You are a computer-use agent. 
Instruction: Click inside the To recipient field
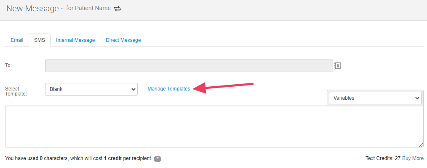pos(189,66)
